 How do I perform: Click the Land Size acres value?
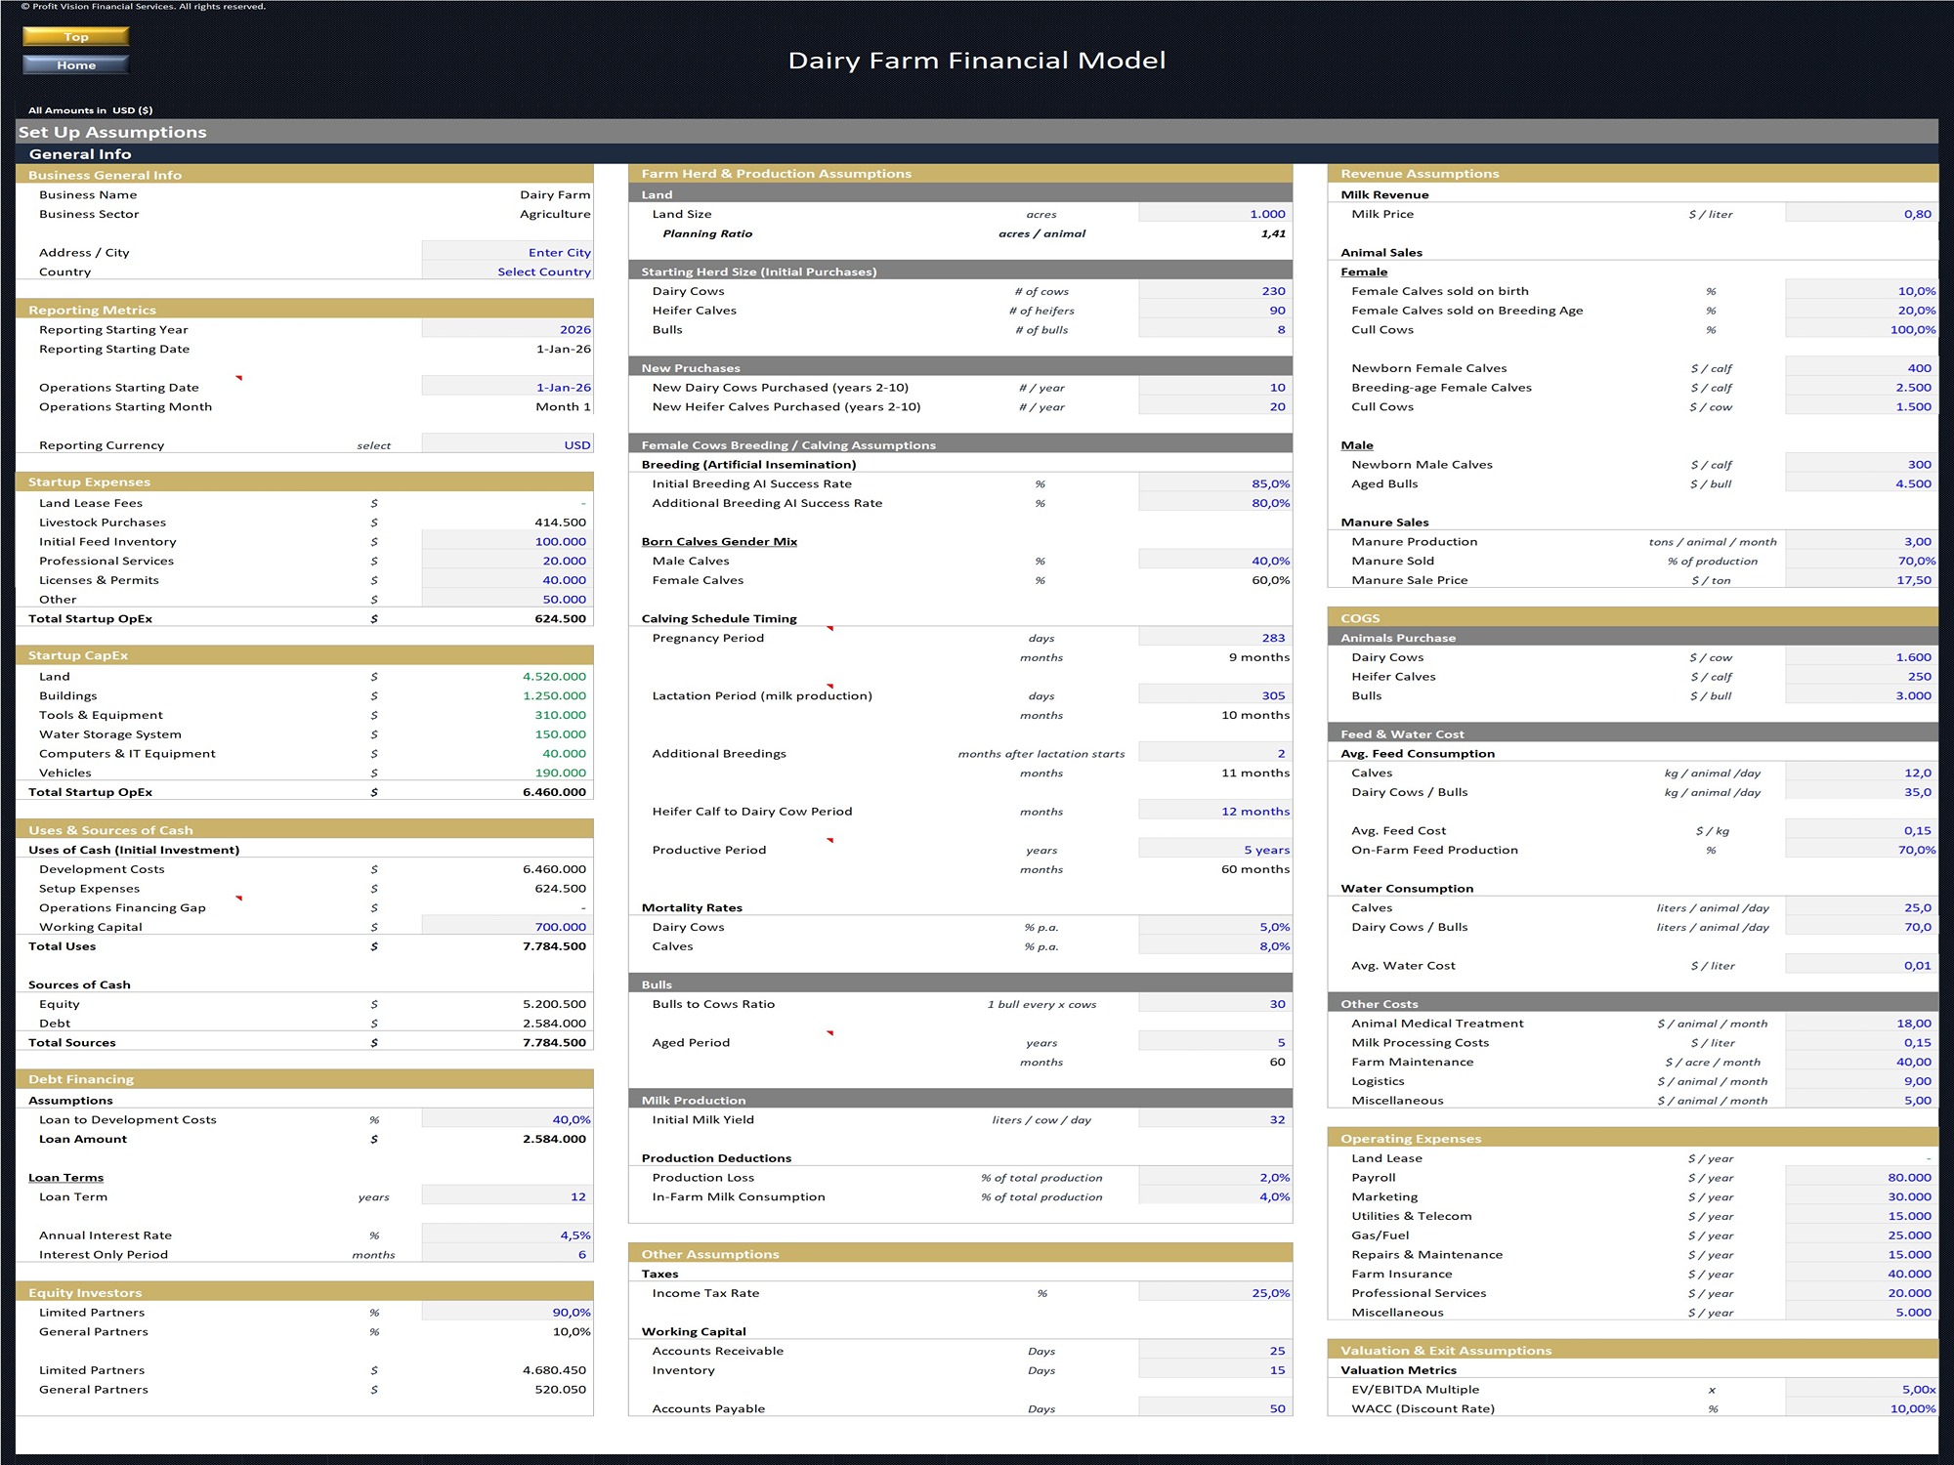(1214, 214)
